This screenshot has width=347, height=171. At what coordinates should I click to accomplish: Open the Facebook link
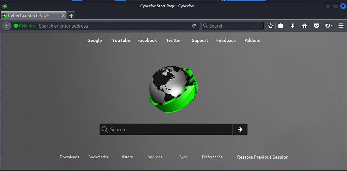tap(147, 40)
